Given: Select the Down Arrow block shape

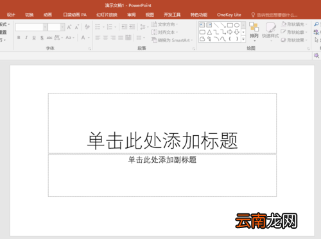Looking at the screenshot, I should [237, 32].
